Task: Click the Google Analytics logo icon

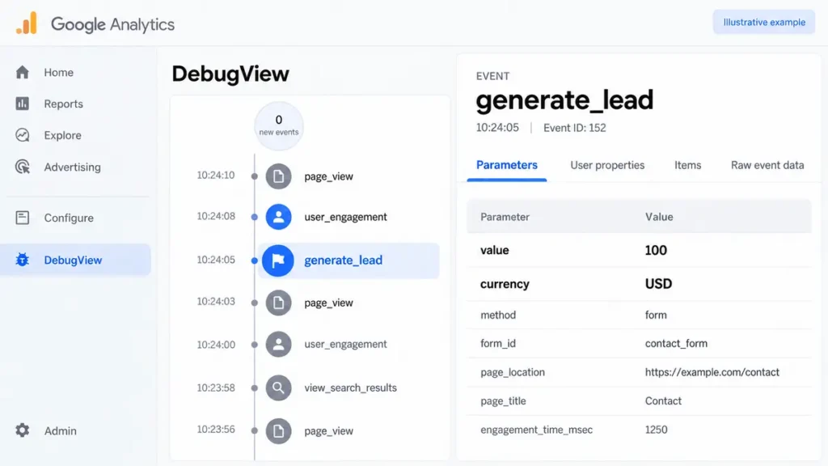Action: (27, 23)
